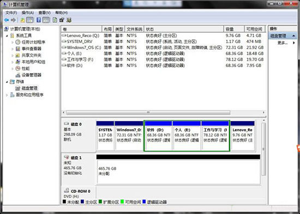Screen dimensions: 300x214
Task: Click the 7.95 GB free space cell
Action: coord(254,65)
